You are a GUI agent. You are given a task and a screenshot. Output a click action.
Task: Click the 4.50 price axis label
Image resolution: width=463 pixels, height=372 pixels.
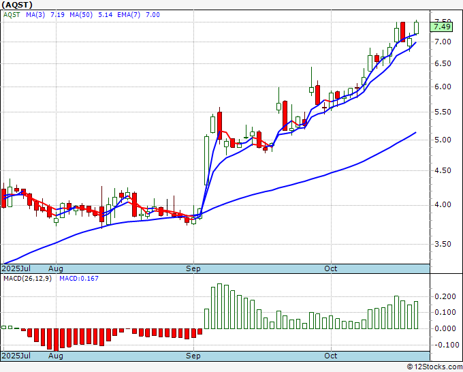click(443, 170)
